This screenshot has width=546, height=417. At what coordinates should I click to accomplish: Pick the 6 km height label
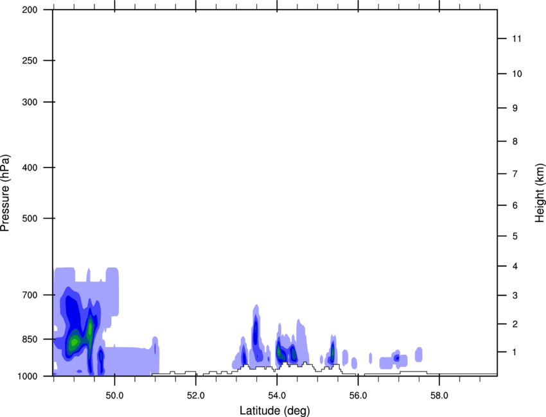515,205
